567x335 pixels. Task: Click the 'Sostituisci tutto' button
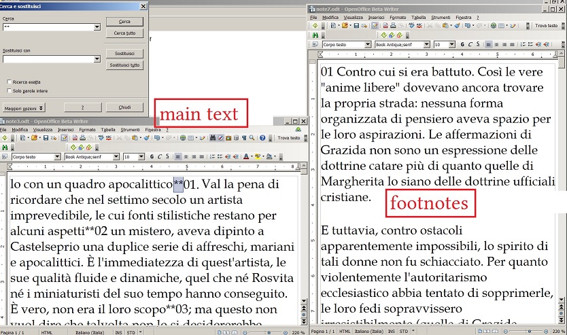[x=124, y=65]
